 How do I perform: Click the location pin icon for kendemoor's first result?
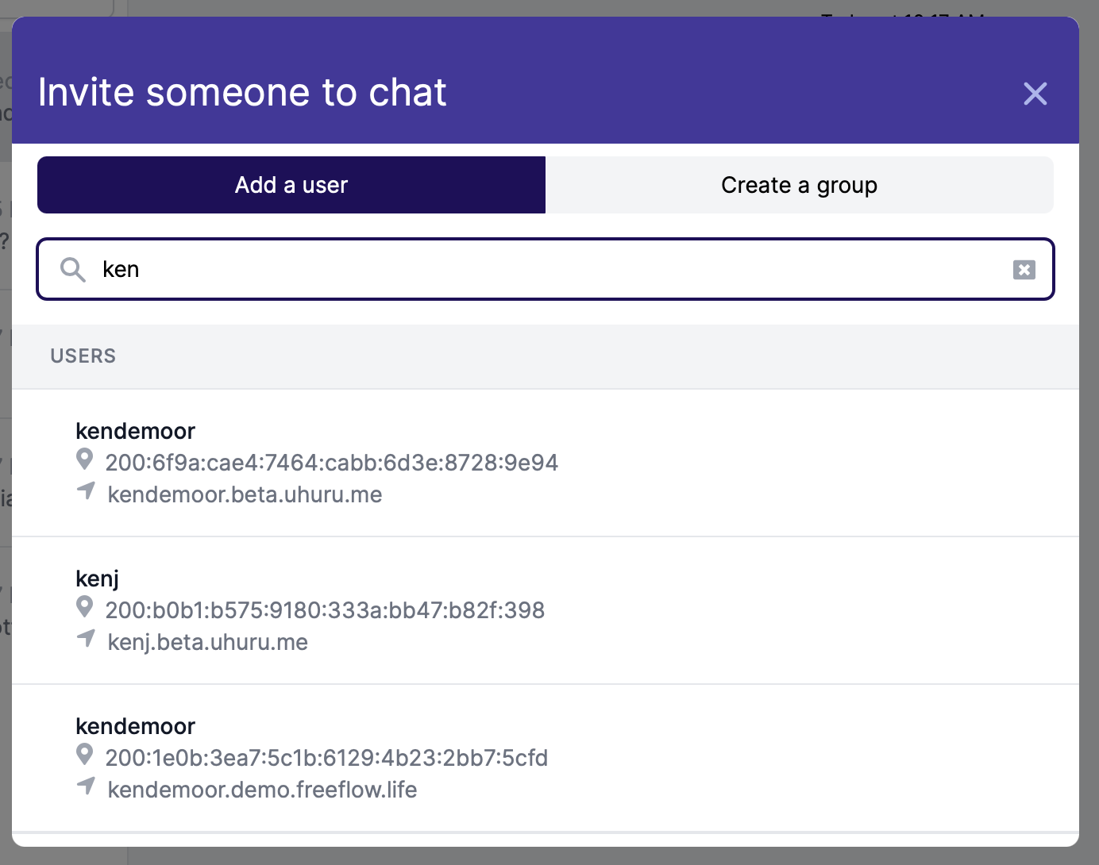86,462
